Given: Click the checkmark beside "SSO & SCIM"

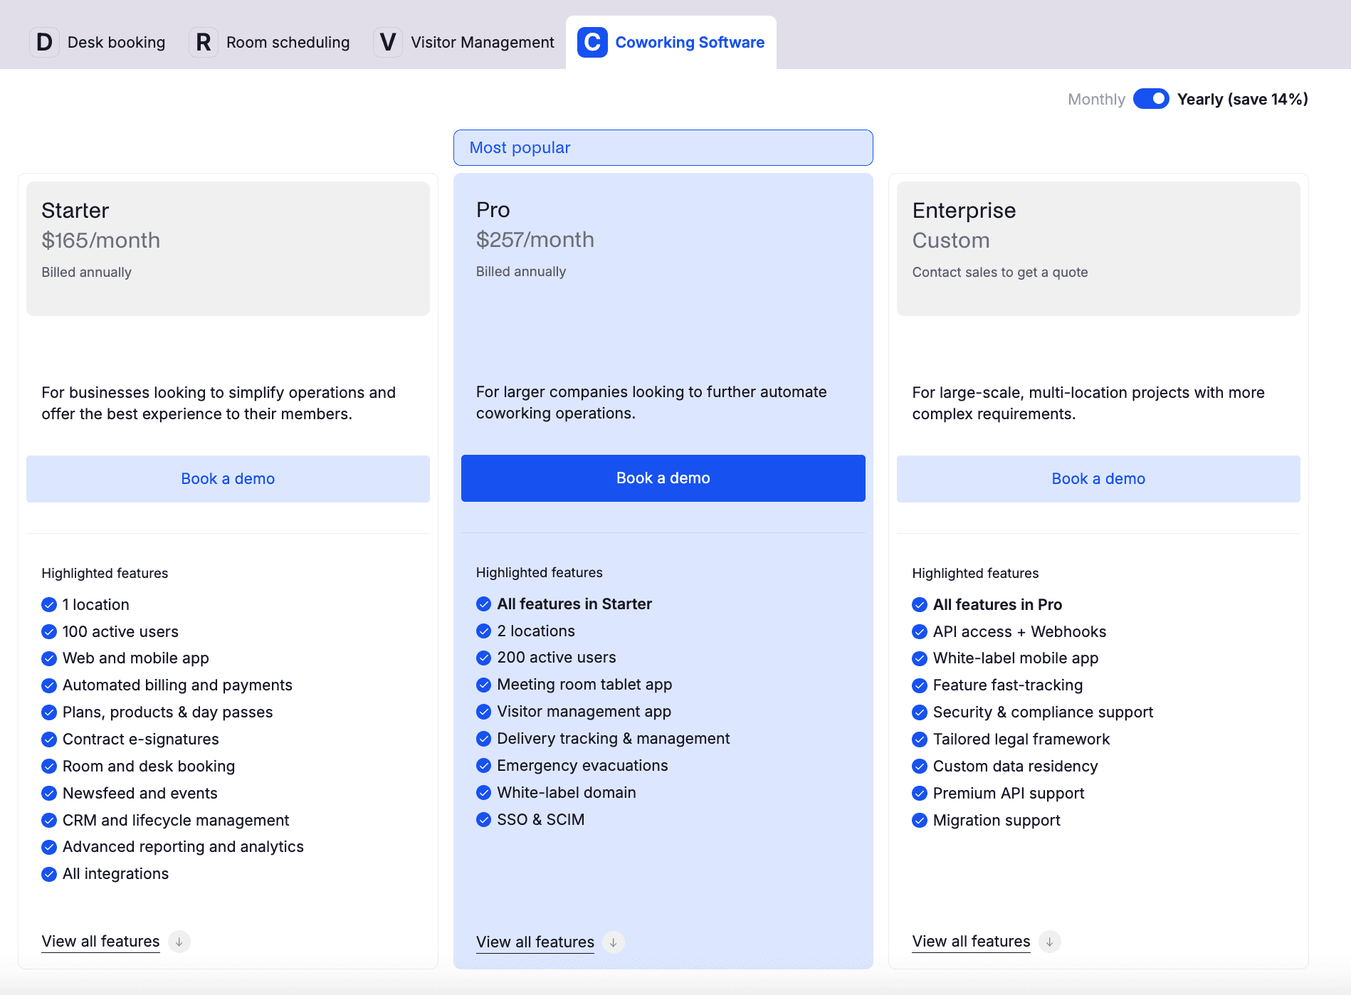Looking at the screenshot, I should pyautogui.click(x=483, y=819).
